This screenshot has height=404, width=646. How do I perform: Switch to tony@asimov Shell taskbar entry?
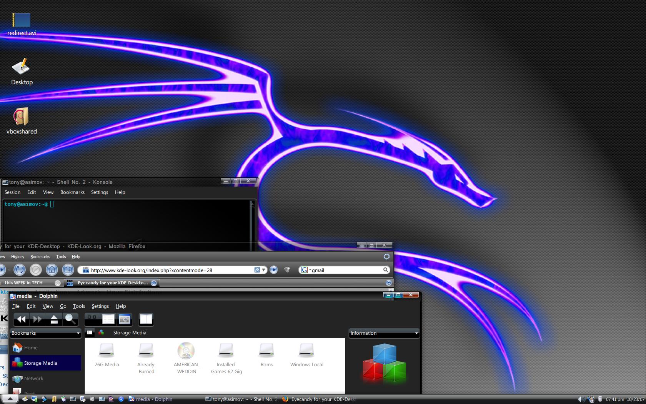pos(241,399)
